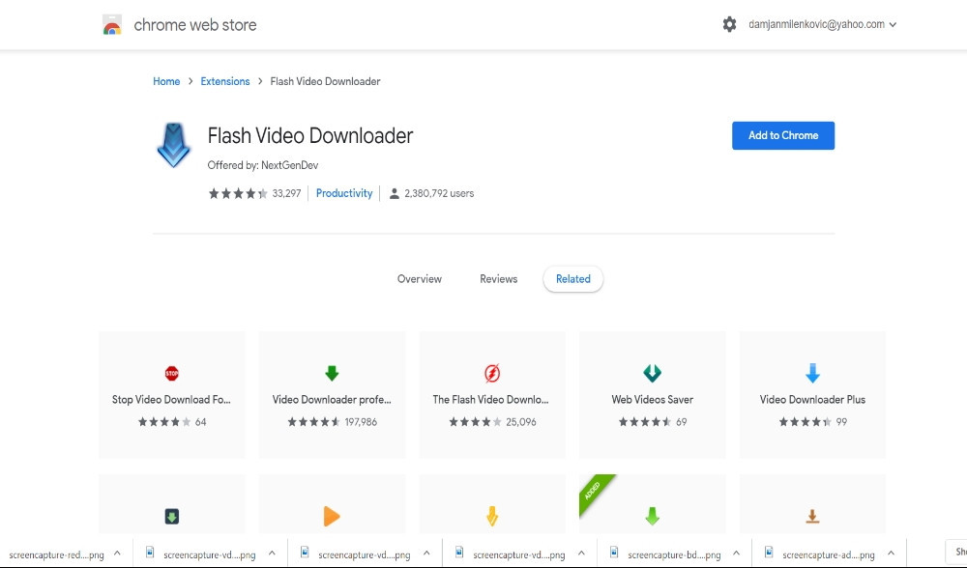Go to Home breadcrumb link
967x568 pixels.
coord(166,81)
